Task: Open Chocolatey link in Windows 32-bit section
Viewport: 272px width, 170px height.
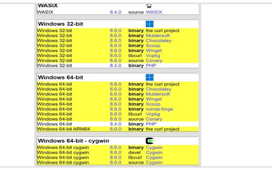Action: pyautogui.click(x=158, y=40)
